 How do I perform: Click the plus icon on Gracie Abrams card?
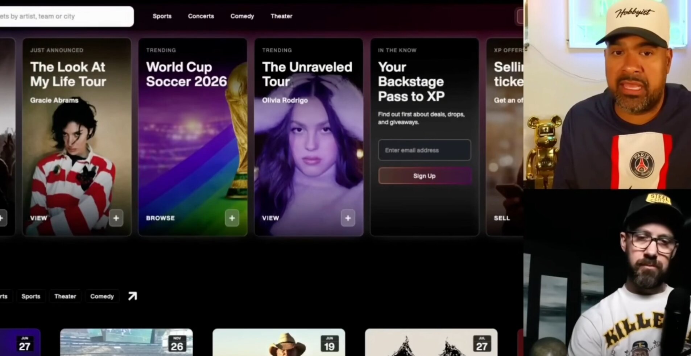point(116,218)
